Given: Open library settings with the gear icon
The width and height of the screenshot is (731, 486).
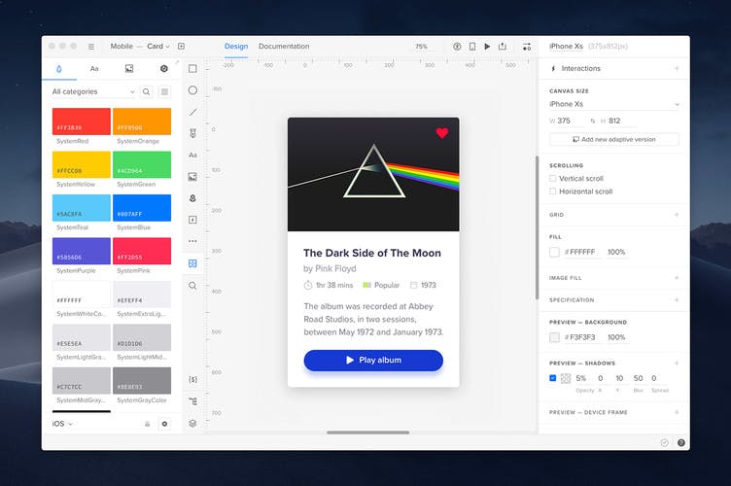Looking at the screenshot, I should pyautogui.click(x=164, y=424).
